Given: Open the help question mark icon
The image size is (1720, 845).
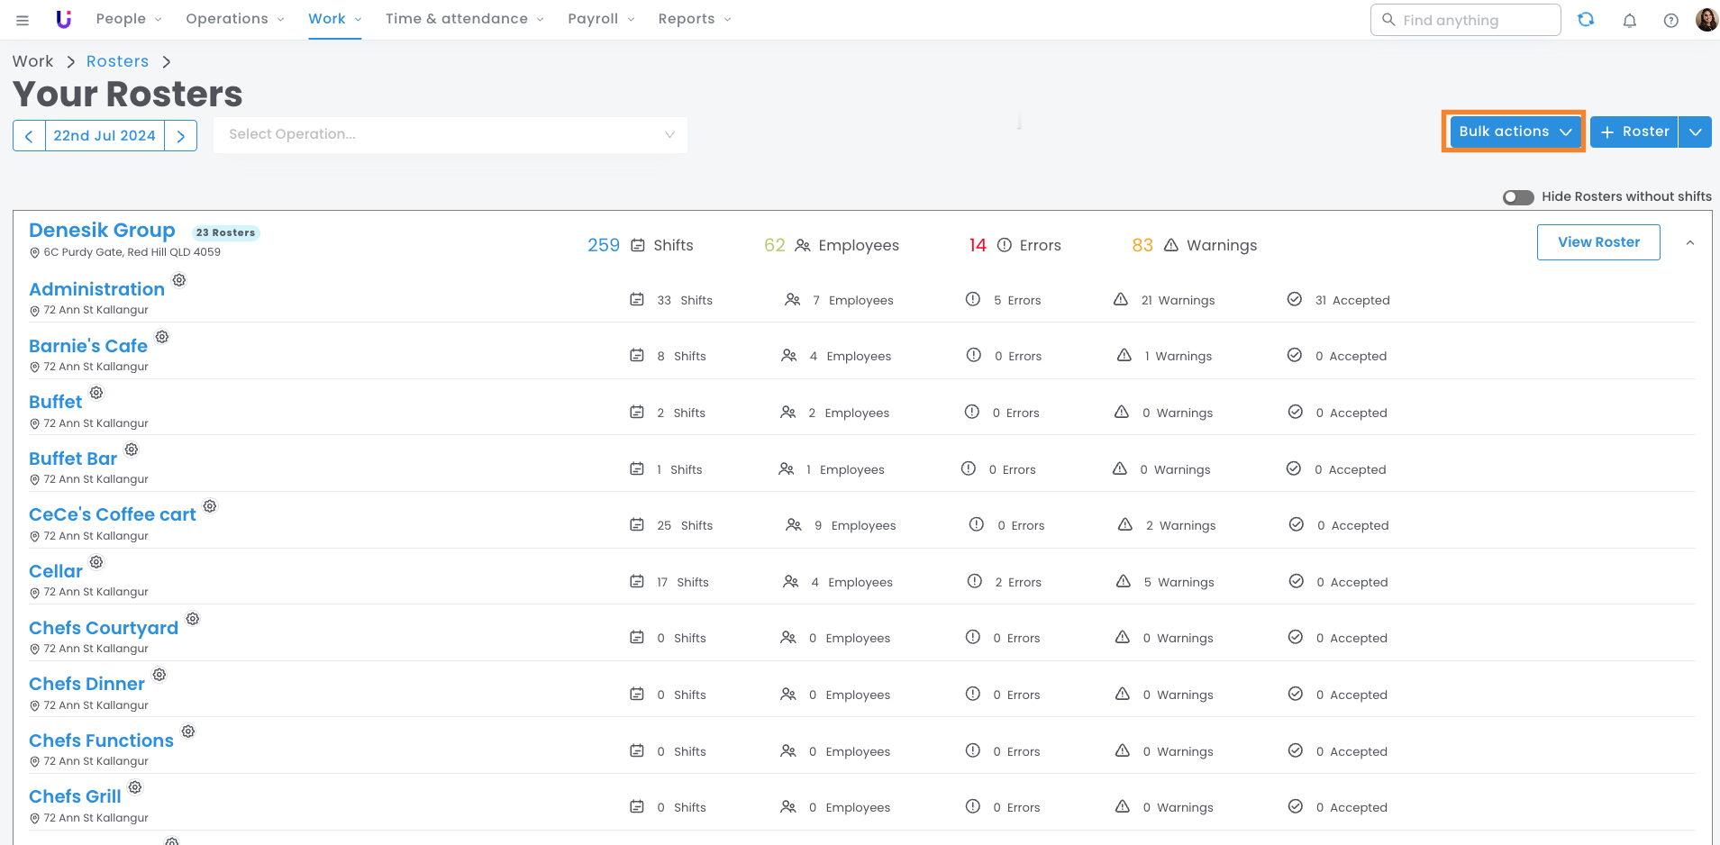Looking at the screenshot, I should [1670, 20].
